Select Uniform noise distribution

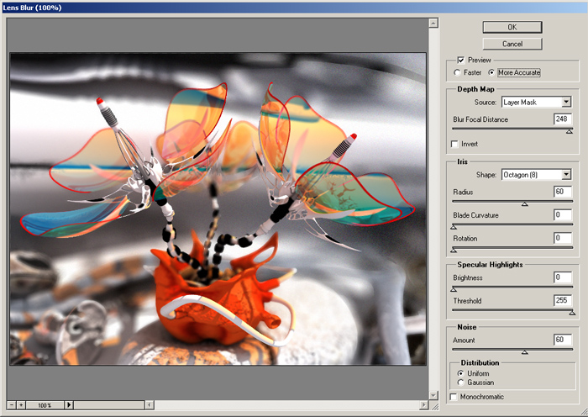(460, 373)
